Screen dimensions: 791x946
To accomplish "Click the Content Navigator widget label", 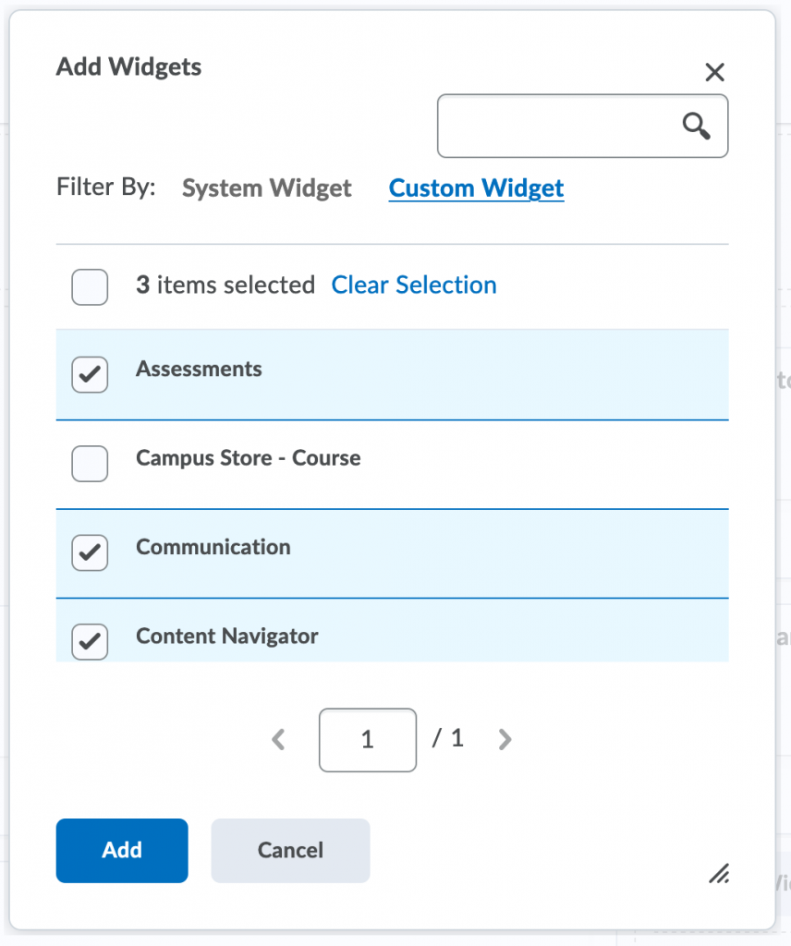I will 227,636.
